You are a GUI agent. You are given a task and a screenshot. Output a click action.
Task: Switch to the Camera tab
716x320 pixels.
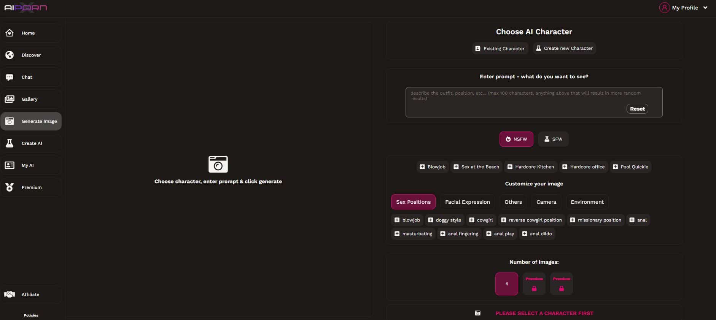pos(546,202)
